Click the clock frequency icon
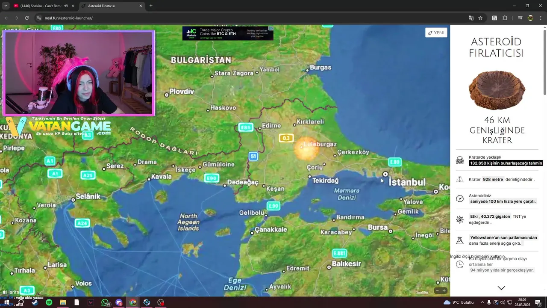Viewport: 547px width, 308px height. (460, 264)
